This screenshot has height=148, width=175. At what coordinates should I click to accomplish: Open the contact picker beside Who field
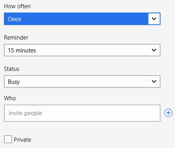click(168, 113)
